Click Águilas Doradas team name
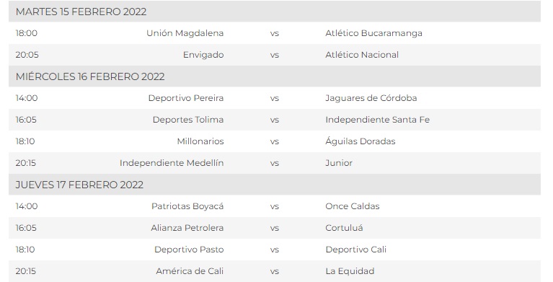 pos(360,141)
